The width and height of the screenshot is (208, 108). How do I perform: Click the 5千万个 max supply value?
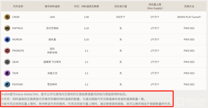click(155, 17)
